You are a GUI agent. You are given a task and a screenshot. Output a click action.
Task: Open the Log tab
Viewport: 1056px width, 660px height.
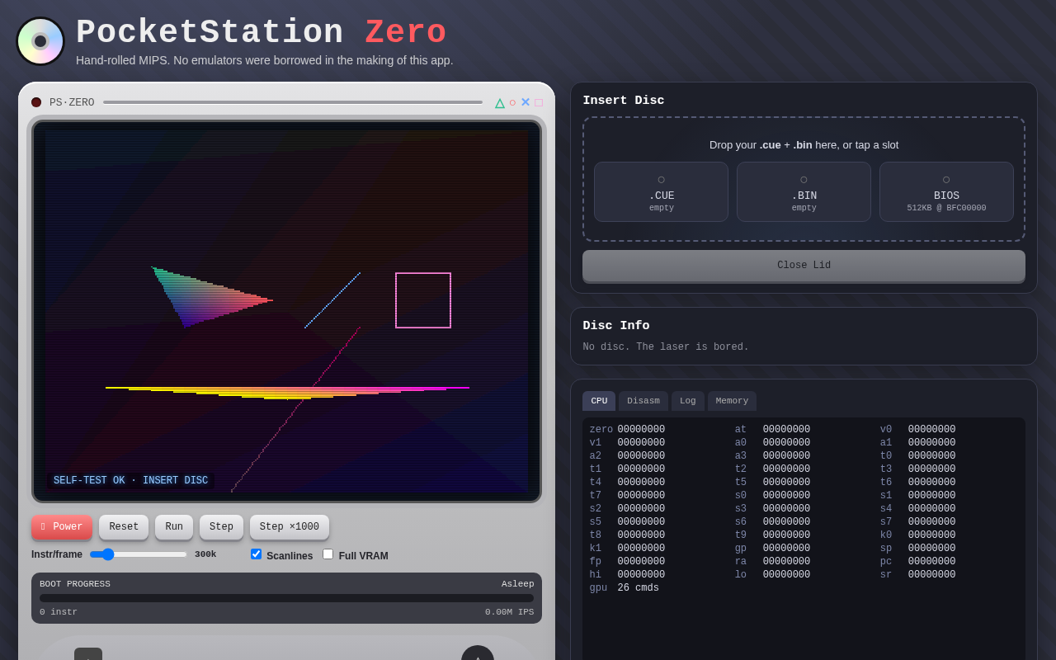(x=688, y=401)
